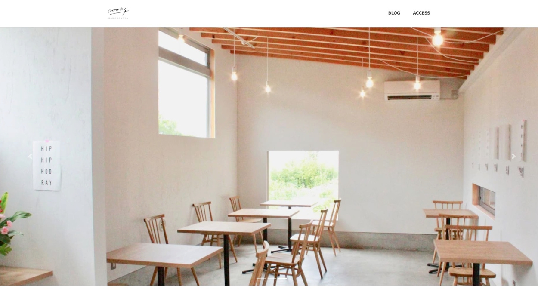Select the first carousel indicator bar
This screenshot has height=295, width=538.
coord(261,278)
